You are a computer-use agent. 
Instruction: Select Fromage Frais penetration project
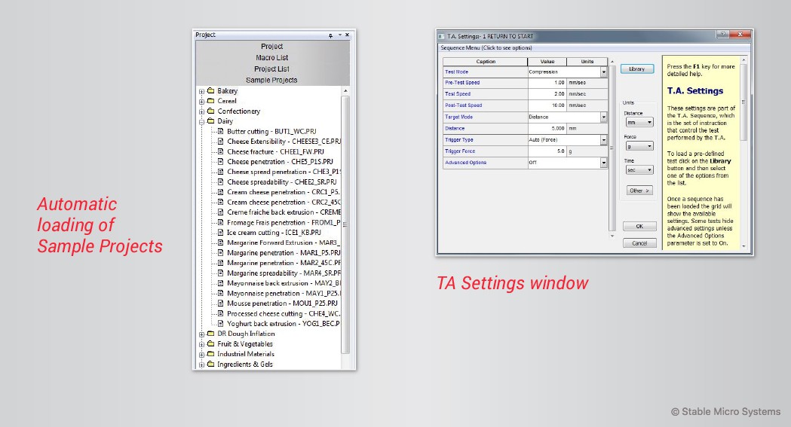coord(284,223)
